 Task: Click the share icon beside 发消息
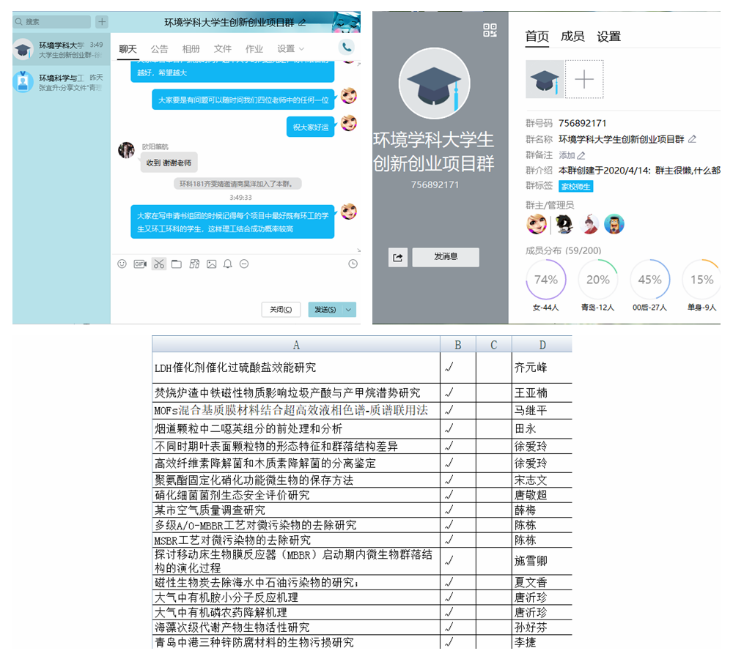(x=398, y=257)
